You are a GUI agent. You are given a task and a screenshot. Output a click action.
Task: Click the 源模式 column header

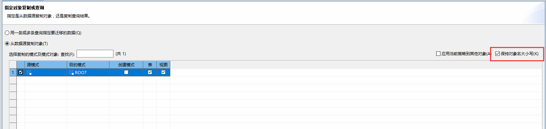46,64
